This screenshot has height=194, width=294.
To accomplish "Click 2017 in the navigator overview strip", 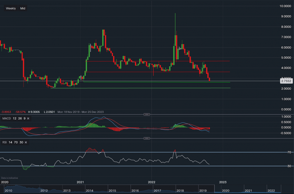I will (x=159, y=190).
